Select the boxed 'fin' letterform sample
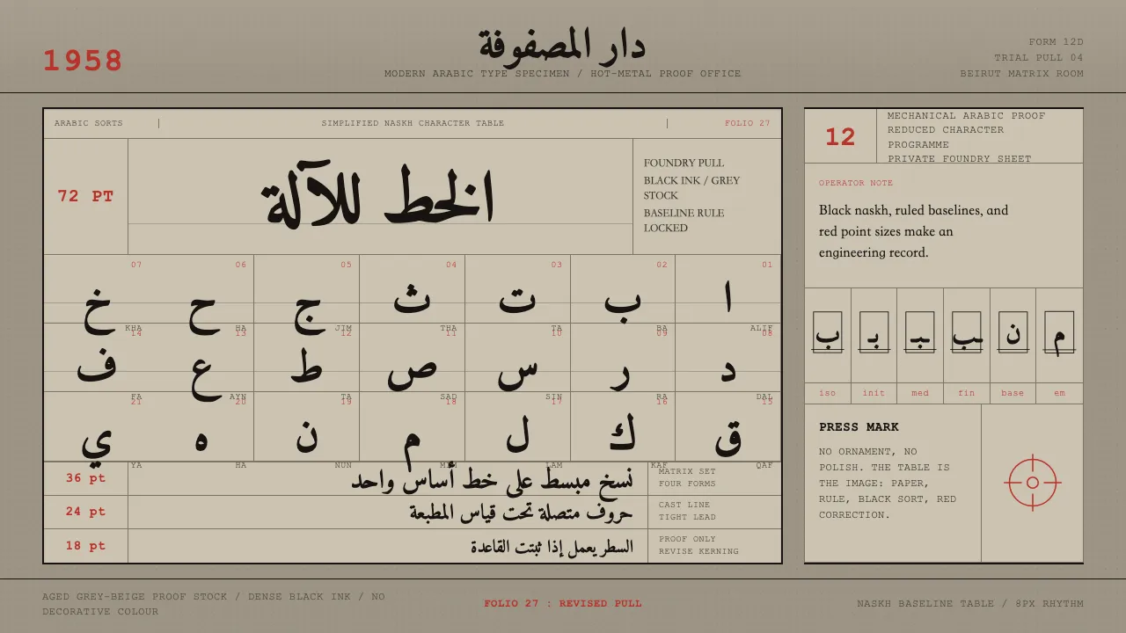The width and height of the screenshot is (1126, 633). [966, 331]
